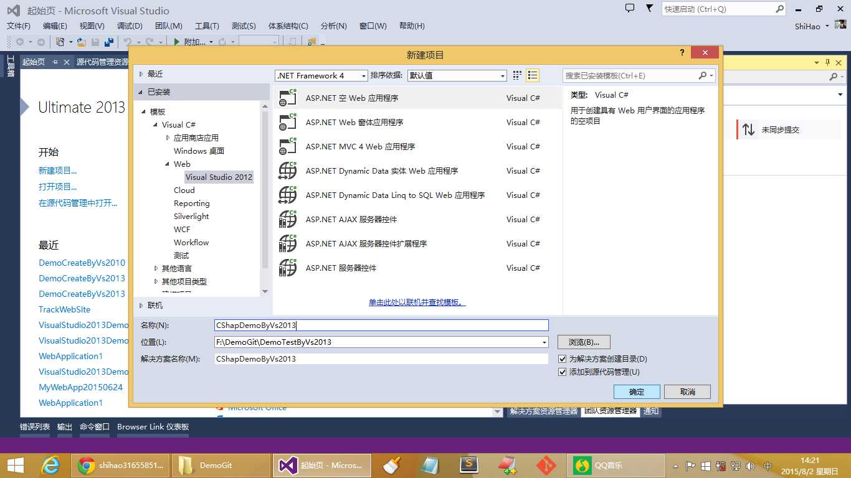Collapse the Visual C# tree node
The image size is (851, 478).
[x=156, y=124]
